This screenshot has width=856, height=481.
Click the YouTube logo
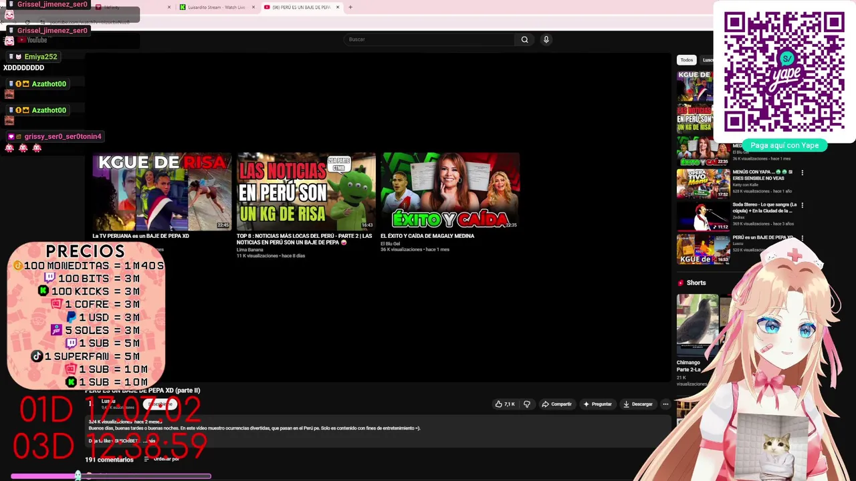coord(32,40)
